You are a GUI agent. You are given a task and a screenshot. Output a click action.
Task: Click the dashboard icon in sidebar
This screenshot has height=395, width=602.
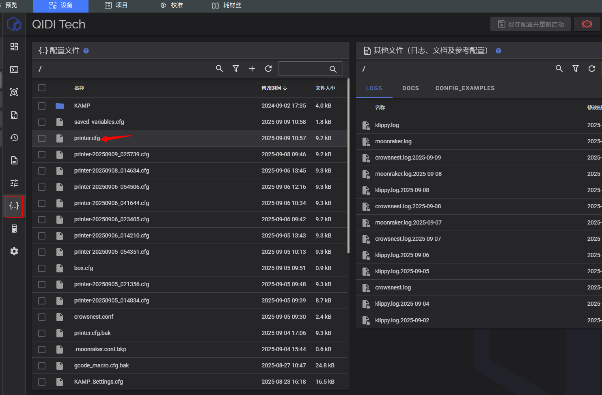click(x=14, y=47)
